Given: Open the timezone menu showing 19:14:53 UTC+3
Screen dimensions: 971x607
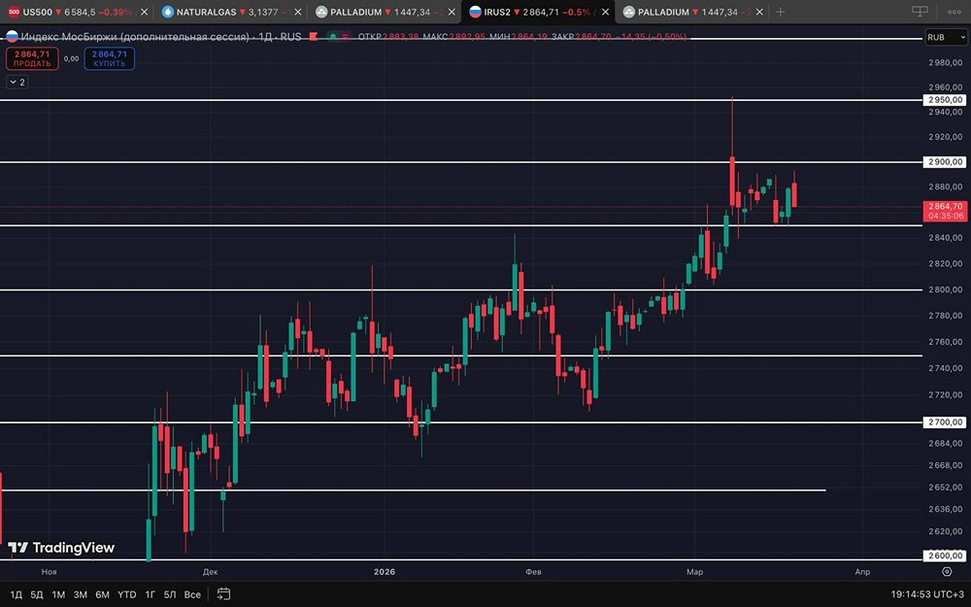Looking at the screenshot, I should pyautogui.click(x=927, y=594).
